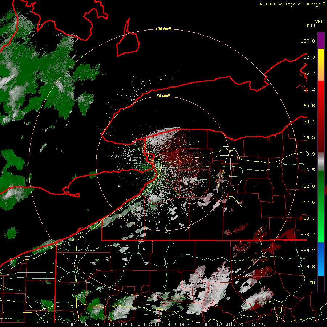Click the 45.6 velocity scale value

click(x=309, y=105)
